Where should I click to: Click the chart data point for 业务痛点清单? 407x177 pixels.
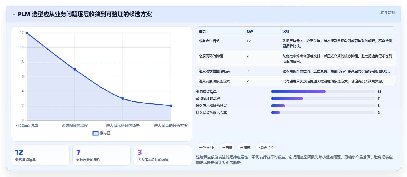[x=27, y=33]
